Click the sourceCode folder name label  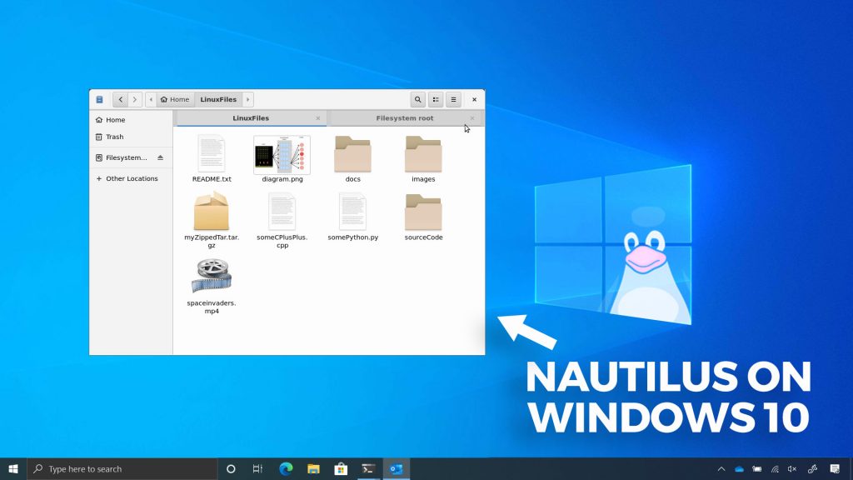point(424,237)
